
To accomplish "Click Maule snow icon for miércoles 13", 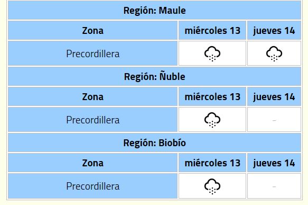I will pyautogui.click(x=212, y=54).
